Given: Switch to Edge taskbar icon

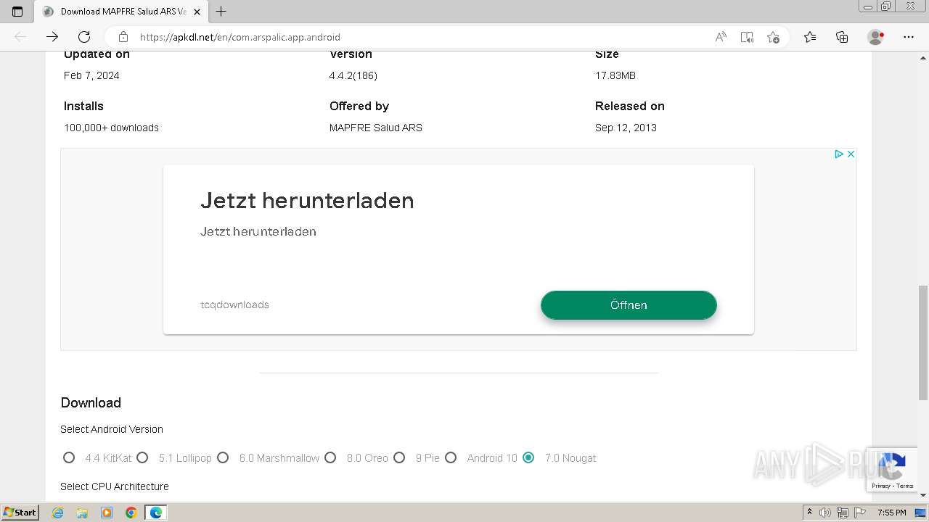Looking at the screenshot, I should [156, 513].
